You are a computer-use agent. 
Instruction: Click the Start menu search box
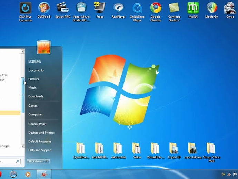coord(10,161)
